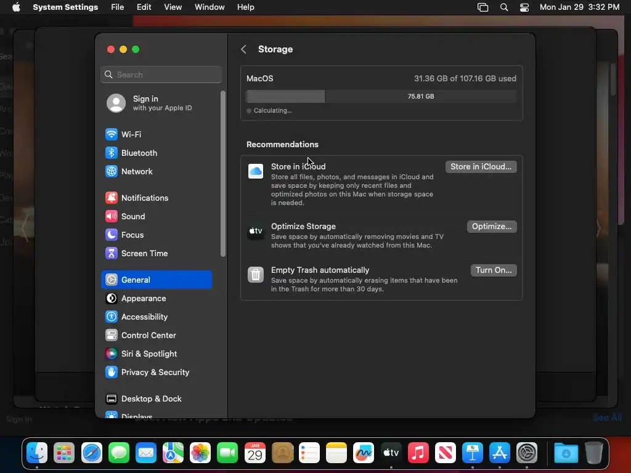The image size is (631, 473).
Task: Open Launchpad from the Dock
Action: click(64, 453)
